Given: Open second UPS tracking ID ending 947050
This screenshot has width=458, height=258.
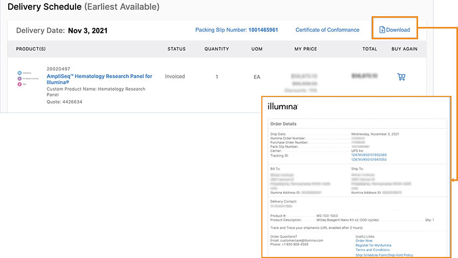Looking at the screenshot, I should click(x=369, y=159).
